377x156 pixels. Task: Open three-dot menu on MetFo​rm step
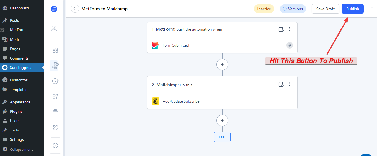tap(290, 29)
